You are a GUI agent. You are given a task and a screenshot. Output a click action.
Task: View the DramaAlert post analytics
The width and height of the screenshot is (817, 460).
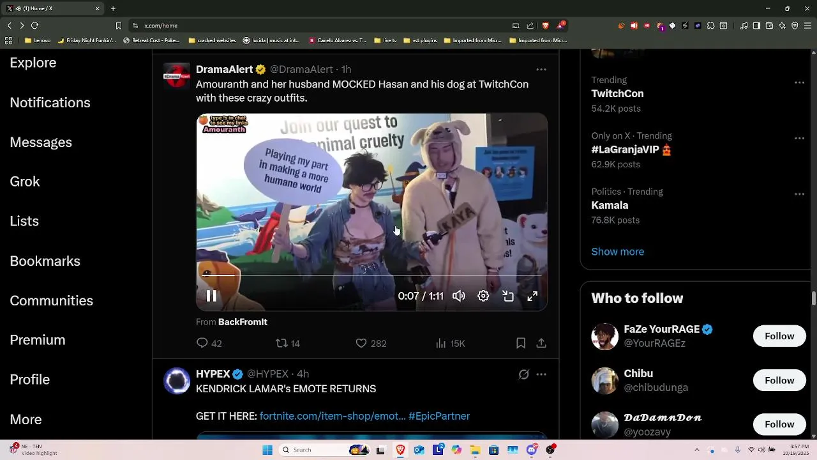click(x=450, y=343)
